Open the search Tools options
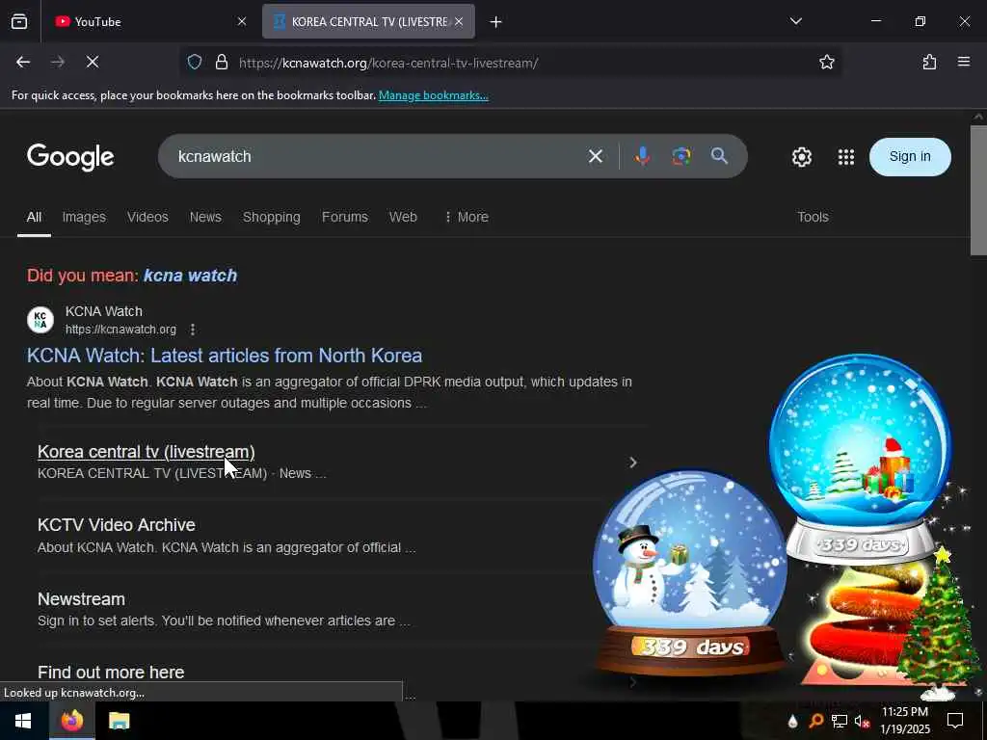 [813, 217]
